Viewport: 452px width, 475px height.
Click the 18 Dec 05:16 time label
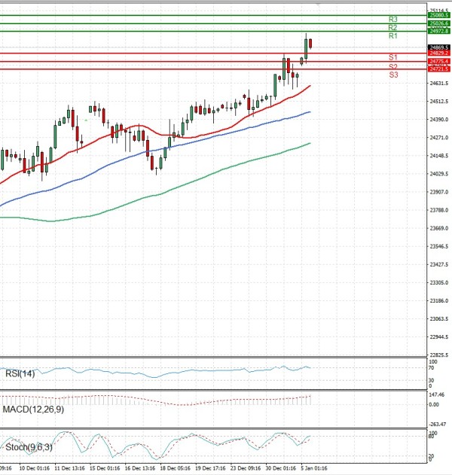click(176, 467)
